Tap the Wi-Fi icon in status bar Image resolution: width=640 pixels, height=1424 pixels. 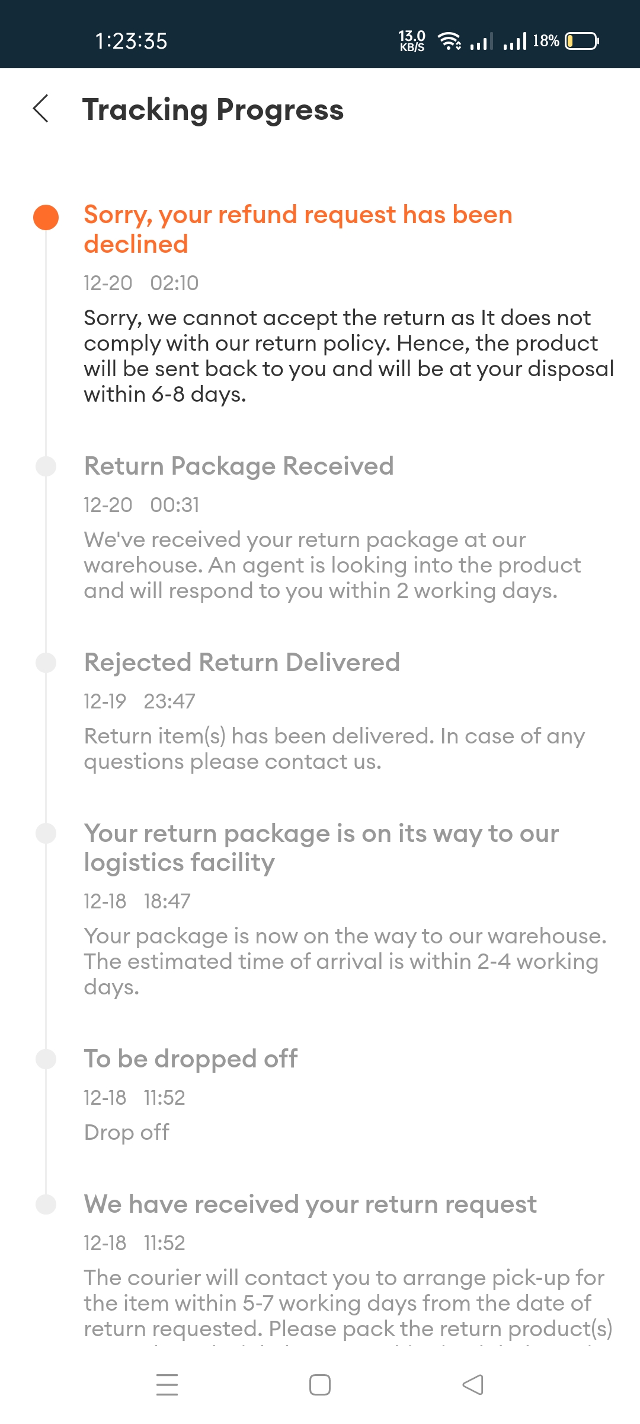tap(449, 41)
